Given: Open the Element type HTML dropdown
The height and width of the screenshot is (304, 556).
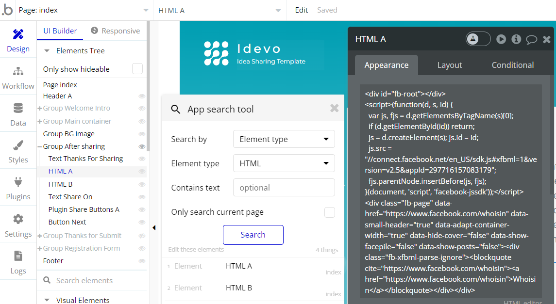Looking at the screenshot, I should pos(284,163).
